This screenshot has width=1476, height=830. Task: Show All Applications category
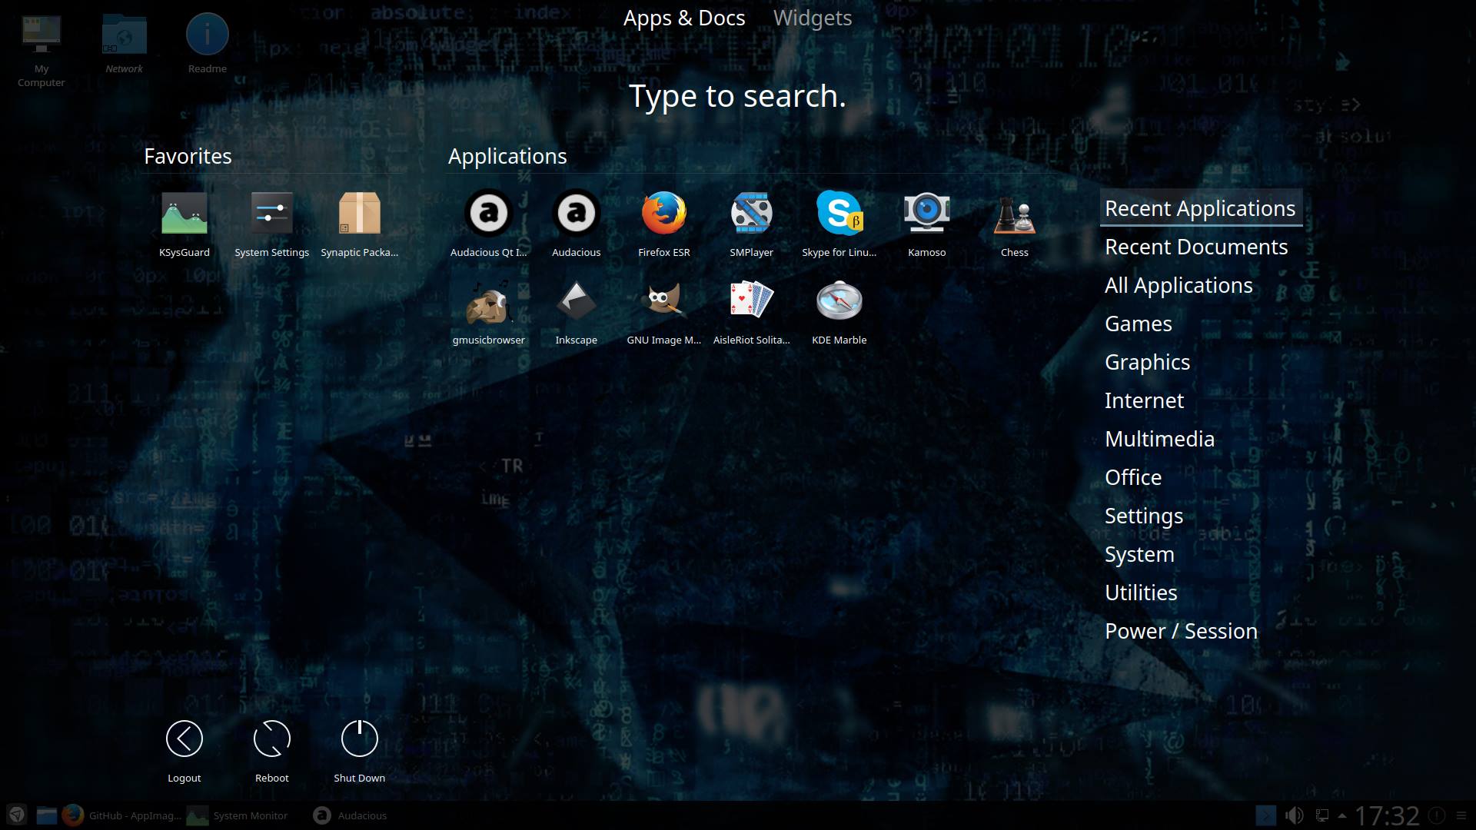(1178, 285)
